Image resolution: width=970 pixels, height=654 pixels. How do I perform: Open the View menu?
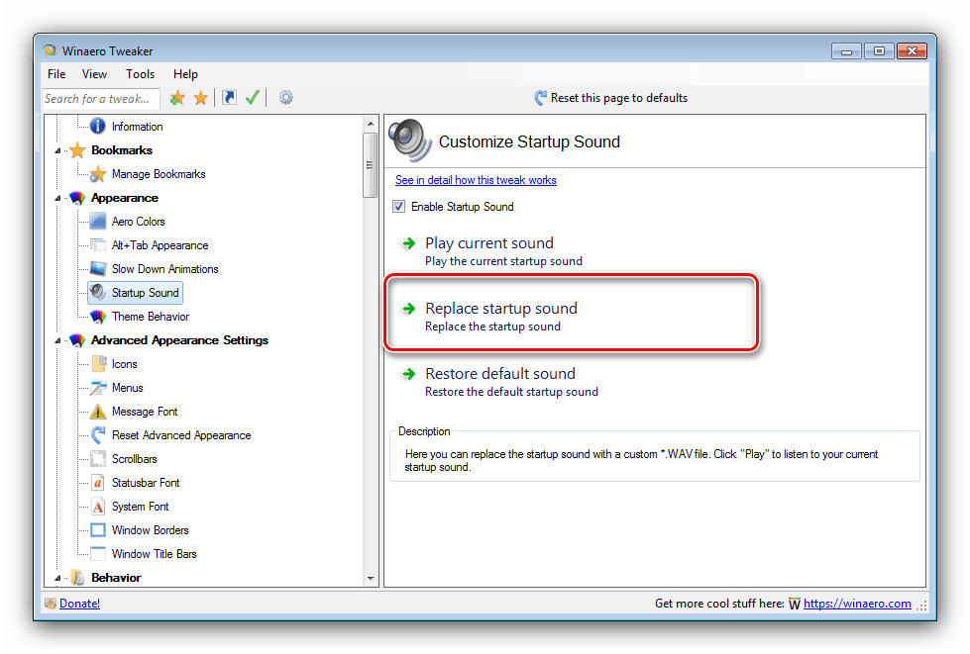pyautogui.click(x=94, y=74)
